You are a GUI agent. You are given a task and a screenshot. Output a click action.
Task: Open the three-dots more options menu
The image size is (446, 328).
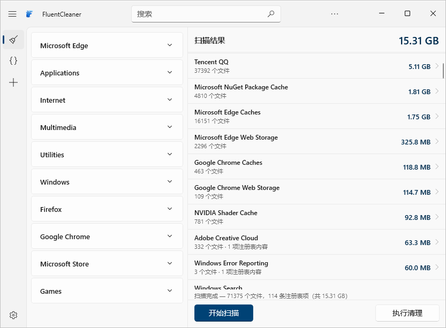(335, 13)
